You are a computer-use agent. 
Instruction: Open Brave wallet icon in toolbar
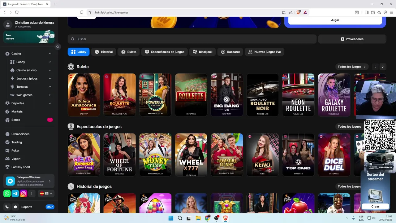coord(373,12)
